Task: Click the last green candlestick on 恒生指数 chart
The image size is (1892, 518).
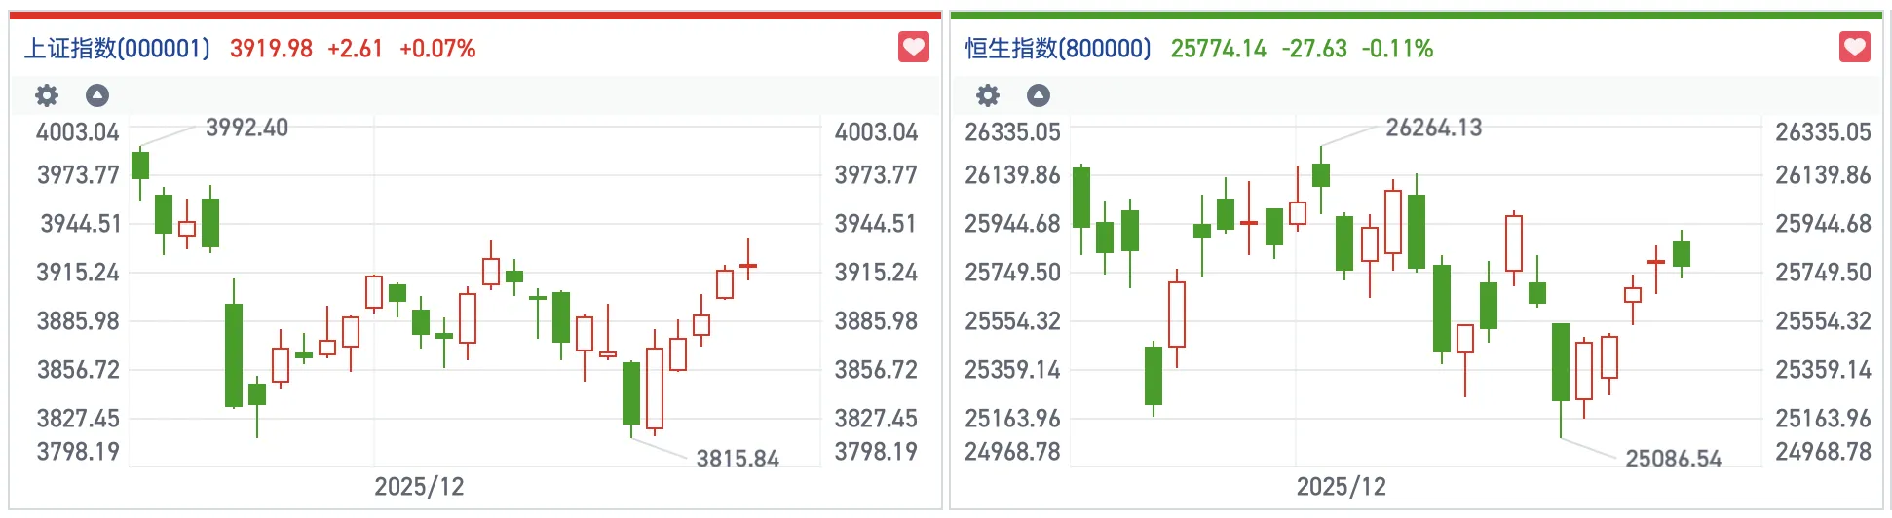Action: coord(1682,254)
